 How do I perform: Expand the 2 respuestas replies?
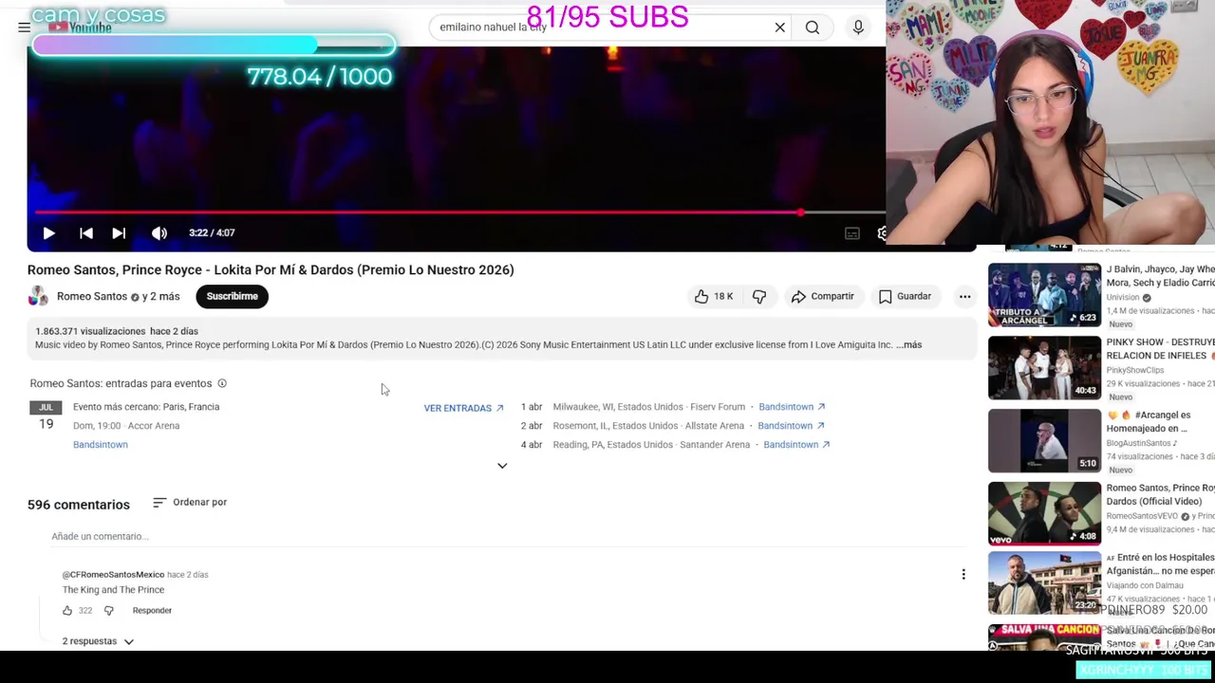(99, 641)
